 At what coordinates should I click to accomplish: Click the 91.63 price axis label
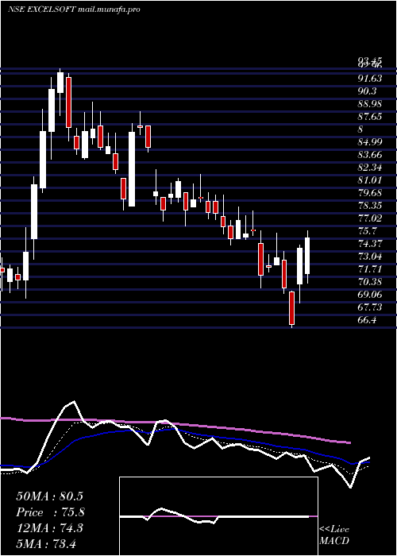(x=370, y=79)
